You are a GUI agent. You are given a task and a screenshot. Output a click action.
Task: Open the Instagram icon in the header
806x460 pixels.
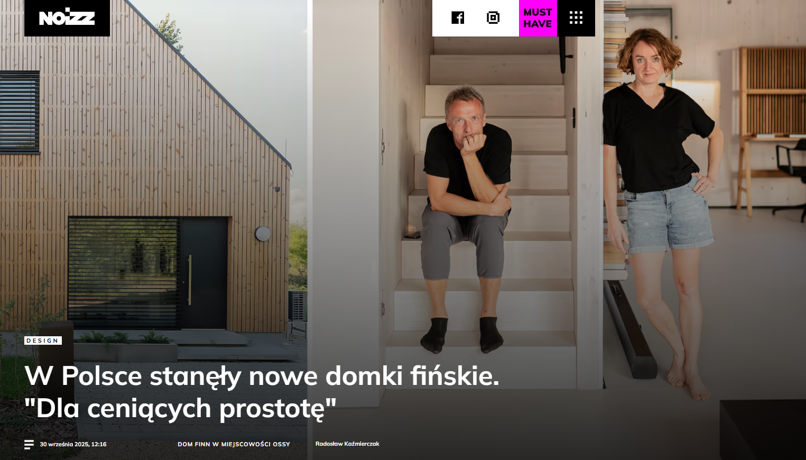[x=493, y=18]
